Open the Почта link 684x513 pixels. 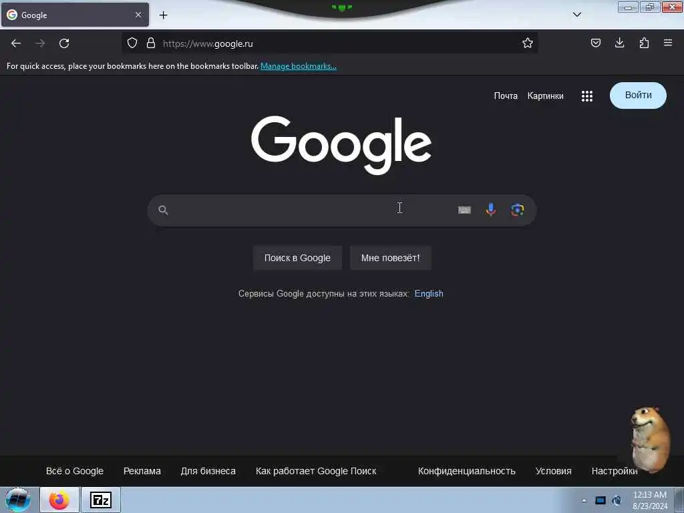[x=506, y=96]
